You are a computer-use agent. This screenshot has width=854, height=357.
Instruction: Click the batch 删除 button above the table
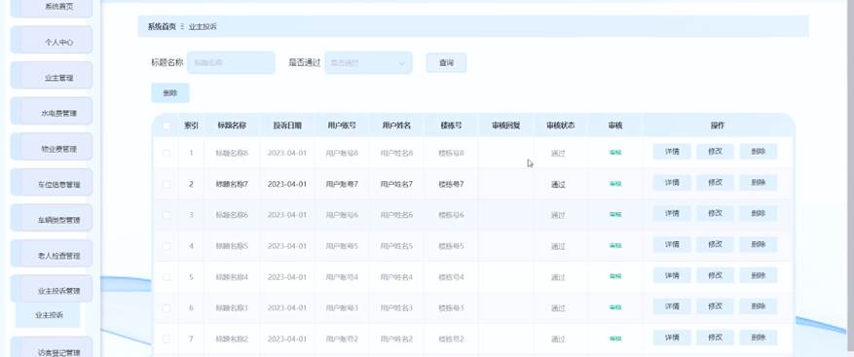click(x=170, y=93)
